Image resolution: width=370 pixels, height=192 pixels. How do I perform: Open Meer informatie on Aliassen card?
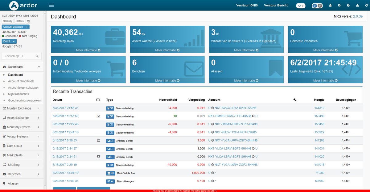246,81
